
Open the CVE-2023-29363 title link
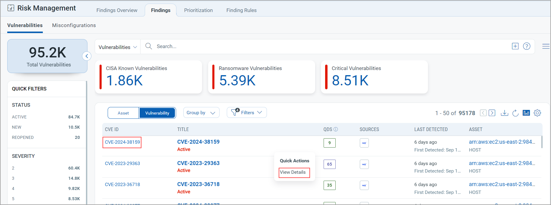tap(198, 163)
